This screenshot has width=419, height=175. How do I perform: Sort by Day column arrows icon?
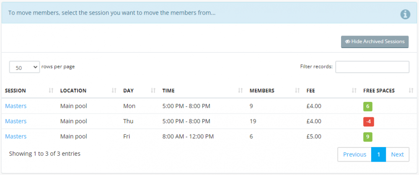[x=153, y=91]
